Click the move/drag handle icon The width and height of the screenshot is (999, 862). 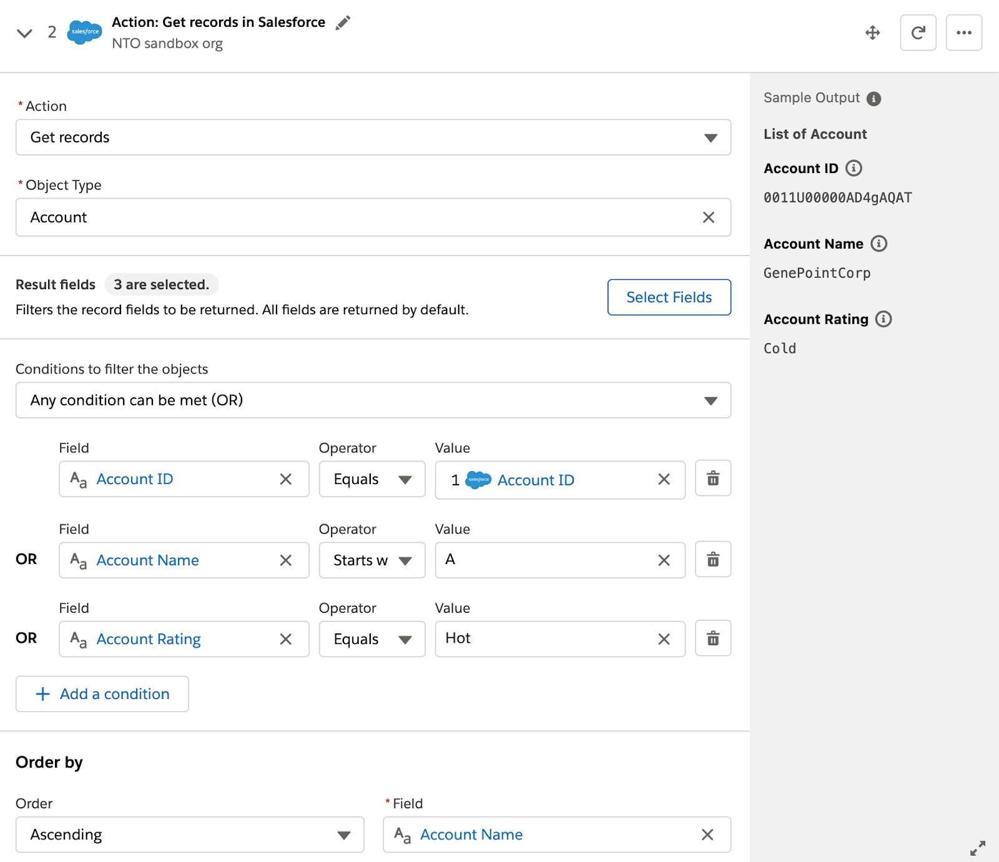[x=872, y=32]
